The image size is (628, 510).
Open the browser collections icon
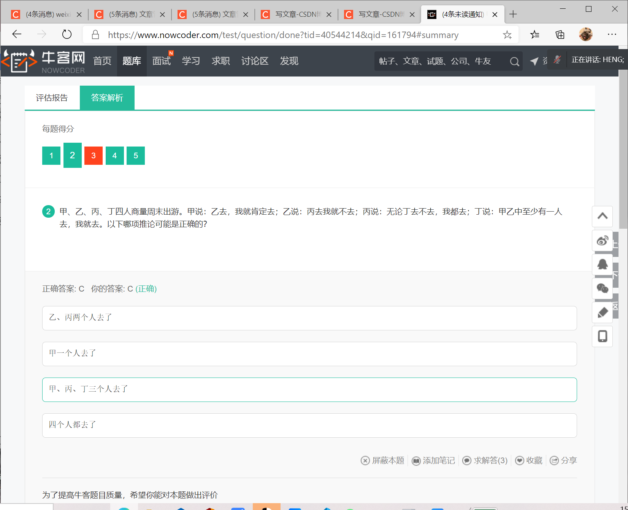coord(560,35)
